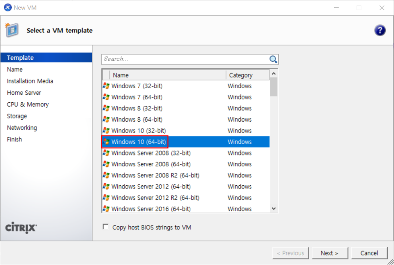Click the Windows 7 (32-bit) template icon
The height and width of the screenshot is (265, 394).
tap(106, 86)
